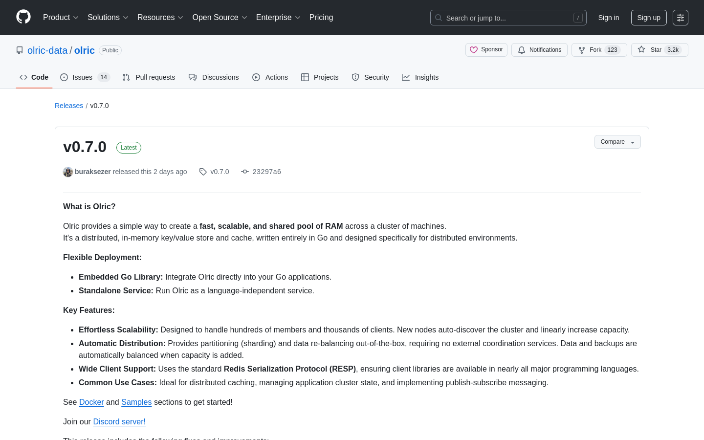Click the Sponsor button label

492,49
